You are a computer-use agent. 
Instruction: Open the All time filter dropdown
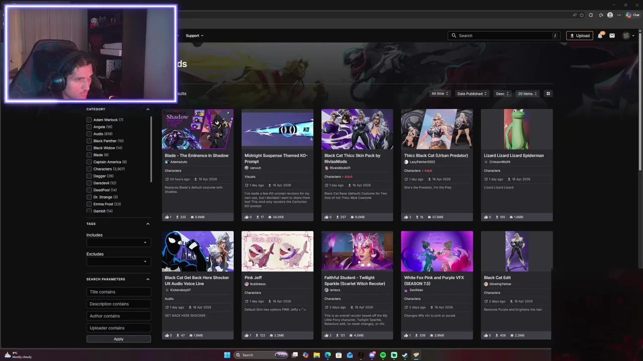440,94
